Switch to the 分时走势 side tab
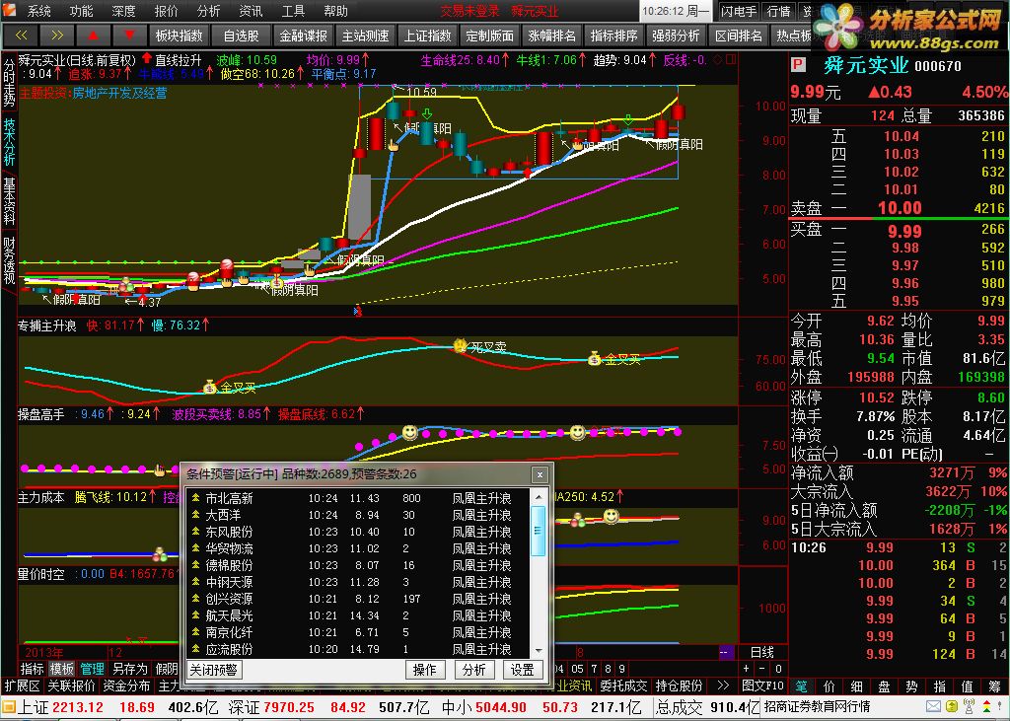 [x=9, y=83]
